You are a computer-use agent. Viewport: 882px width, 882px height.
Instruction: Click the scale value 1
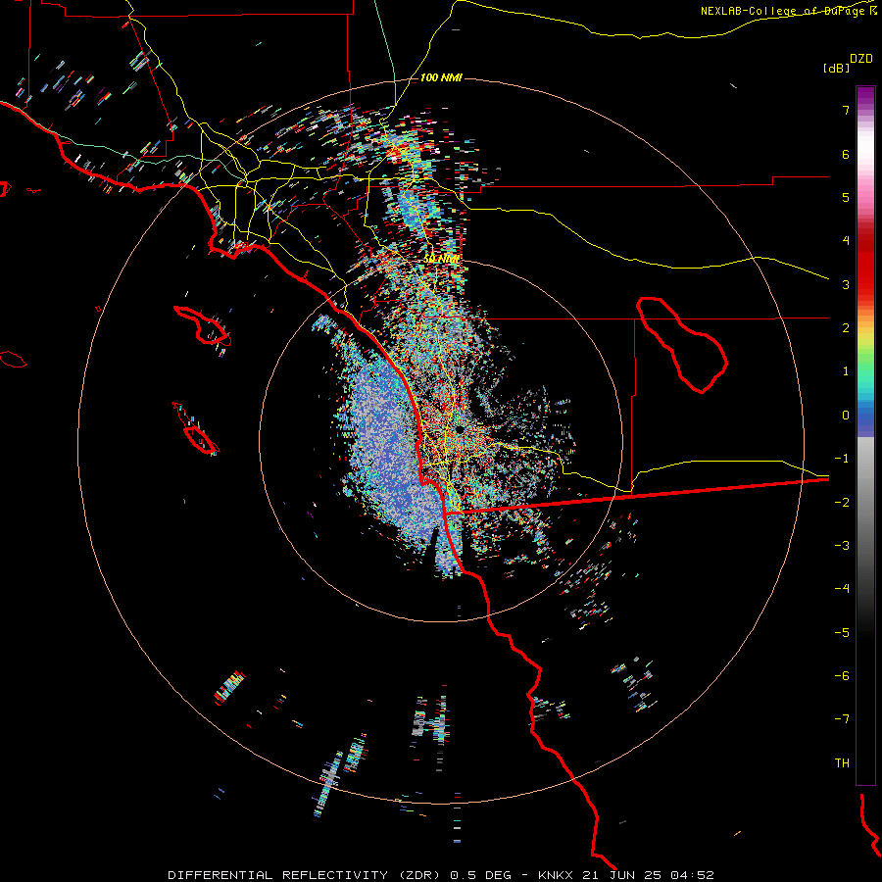pyautogui.click(x=846, y=371)
